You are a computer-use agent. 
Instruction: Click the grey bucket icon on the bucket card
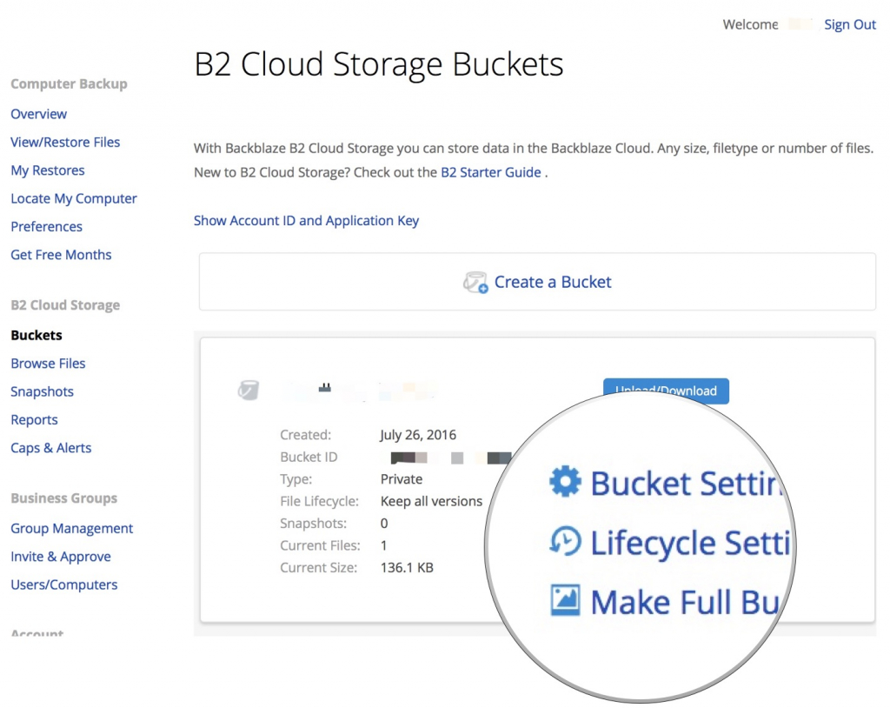[248, 391]
